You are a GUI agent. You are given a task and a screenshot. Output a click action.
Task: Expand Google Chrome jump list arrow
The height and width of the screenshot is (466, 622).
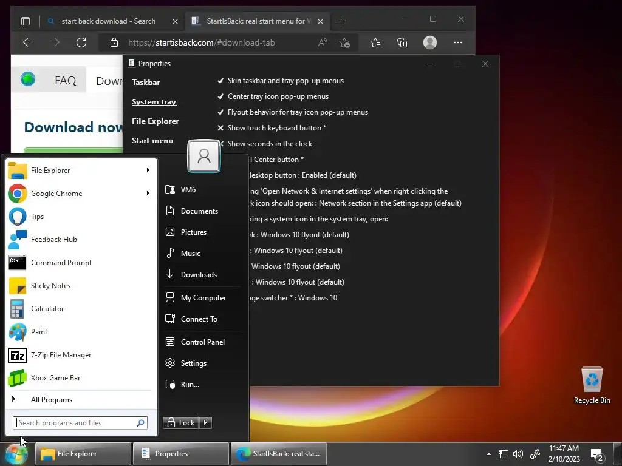pos(148,194)
